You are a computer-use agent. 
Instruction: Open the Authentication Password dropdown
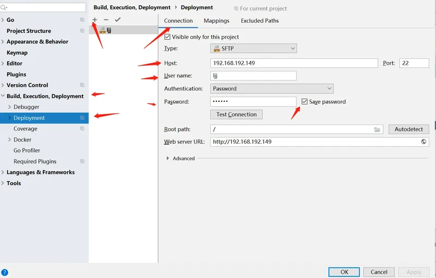[x=271, y=89]
